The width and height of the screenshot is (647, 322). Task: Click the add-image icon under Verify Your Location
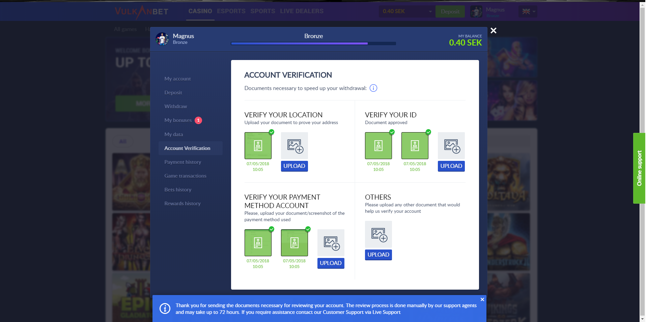(294, 146)
